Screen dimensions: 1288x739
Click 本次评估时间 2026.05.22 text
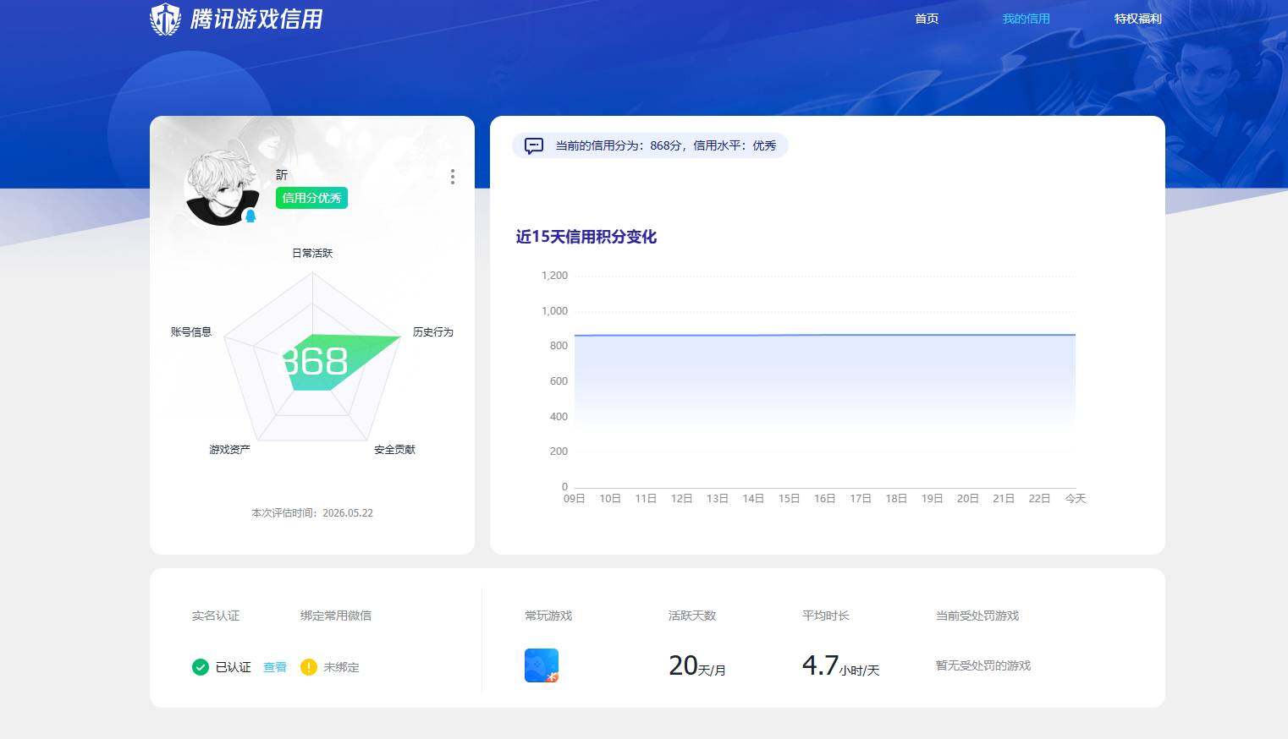(x=312, y=512)
